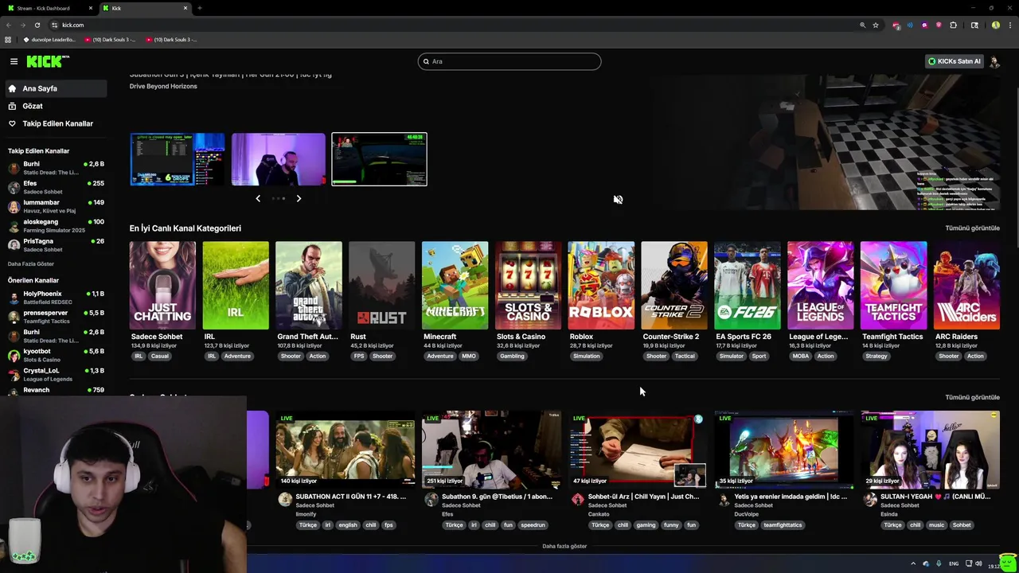The width and height of the screenshot is (1019, 573).
Task: Open Teamfight Tactics category cover
Action: [894, 286]
